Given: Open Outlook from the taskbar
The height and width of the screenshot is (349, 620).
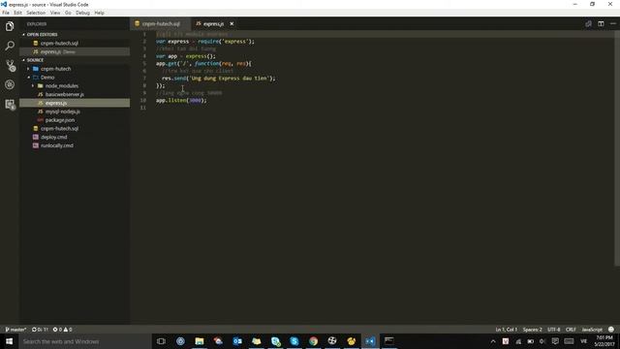Looking at the screenshot, I should (x=237, y=341).
